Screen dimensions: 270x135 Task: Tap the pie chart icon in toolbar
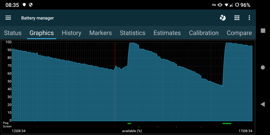223,18
